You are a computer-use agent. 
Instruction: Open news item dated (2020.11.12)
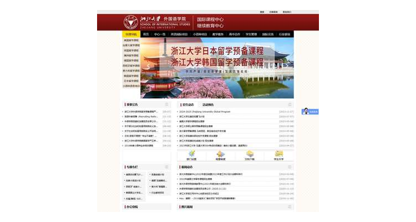[x=202, y=189]
